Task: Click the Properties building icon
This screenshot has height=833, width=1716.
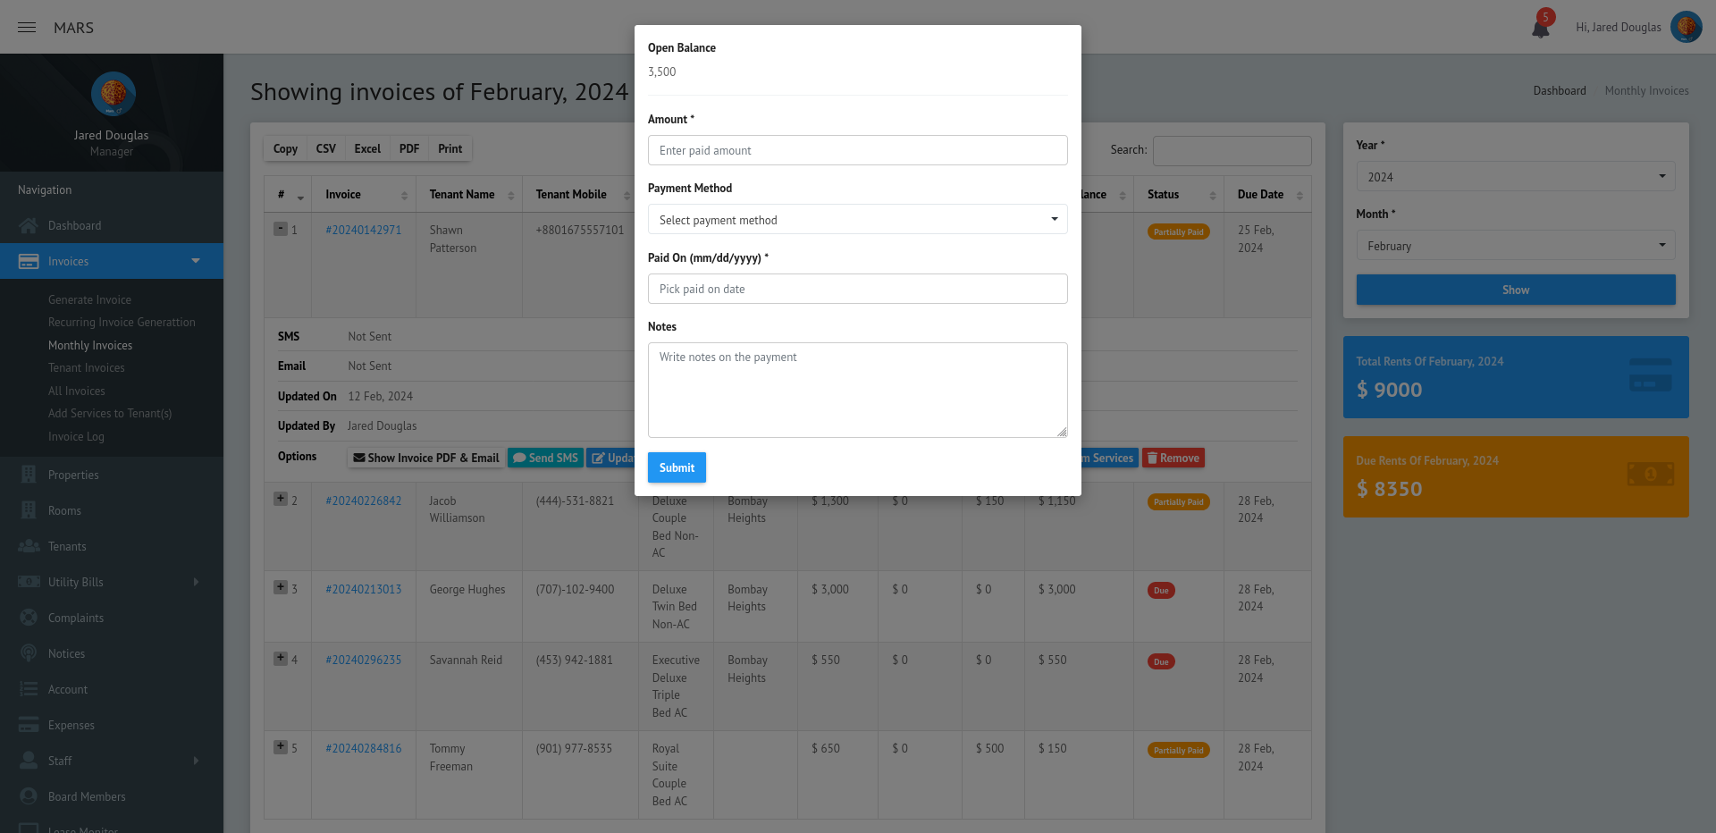Action: [29, 475]
